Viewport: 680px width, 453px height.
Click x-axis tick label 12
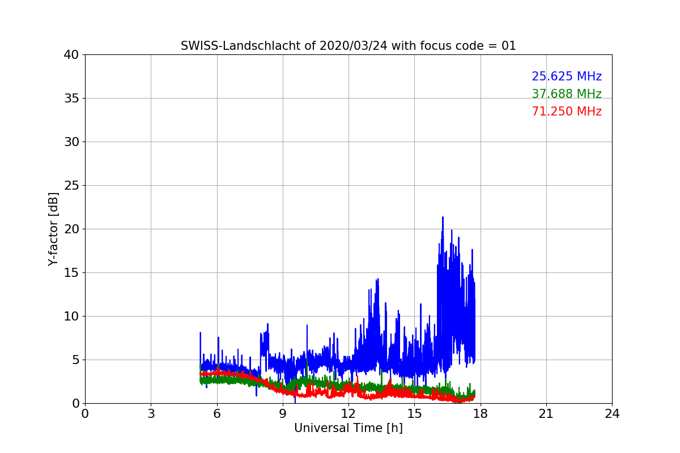[348, 413]
